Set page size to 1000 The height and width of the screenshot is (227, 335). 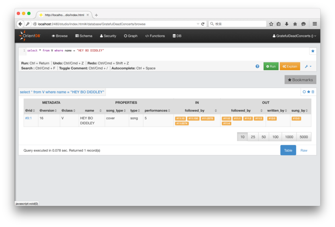coord(289,137)
